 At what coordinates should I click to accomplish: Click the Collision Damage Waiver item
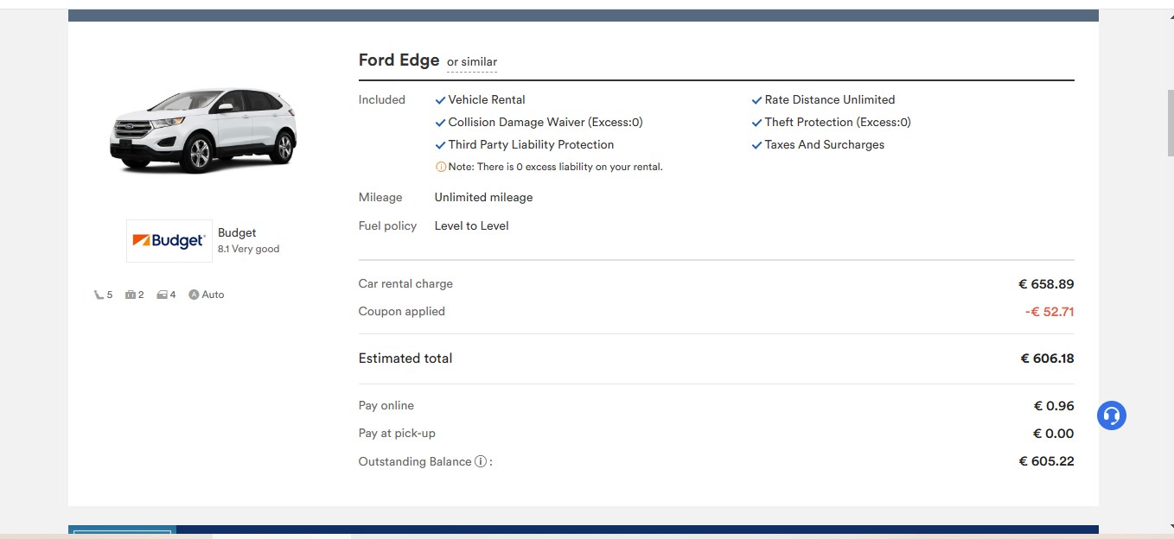click(545, 123)
